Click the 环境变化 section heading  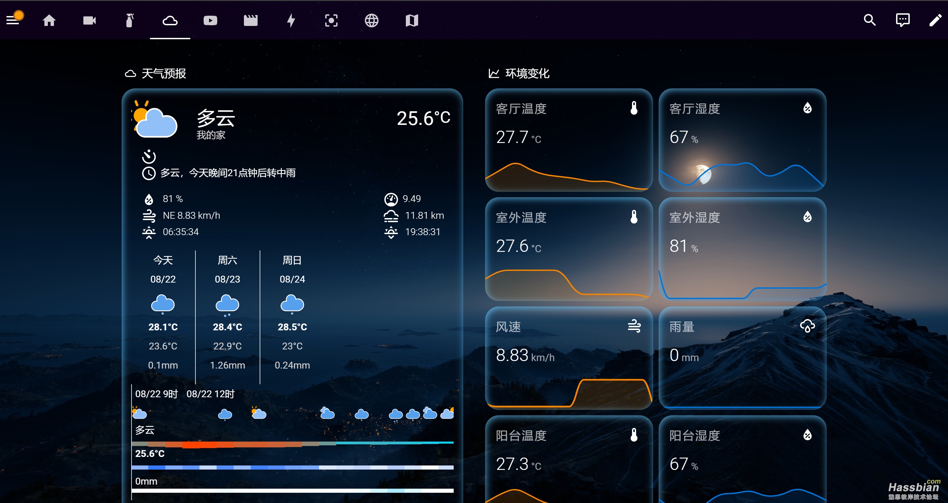click(x=527, y=73)
